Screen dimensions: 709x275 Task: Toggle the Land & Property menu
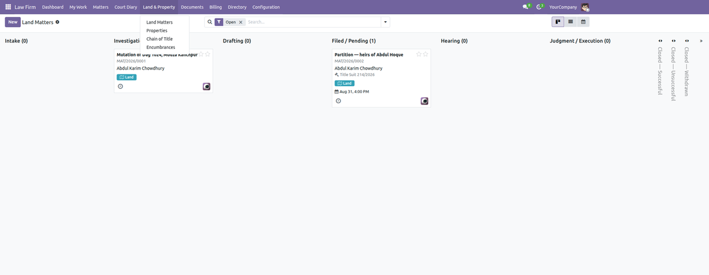click(x=158, y=7)
